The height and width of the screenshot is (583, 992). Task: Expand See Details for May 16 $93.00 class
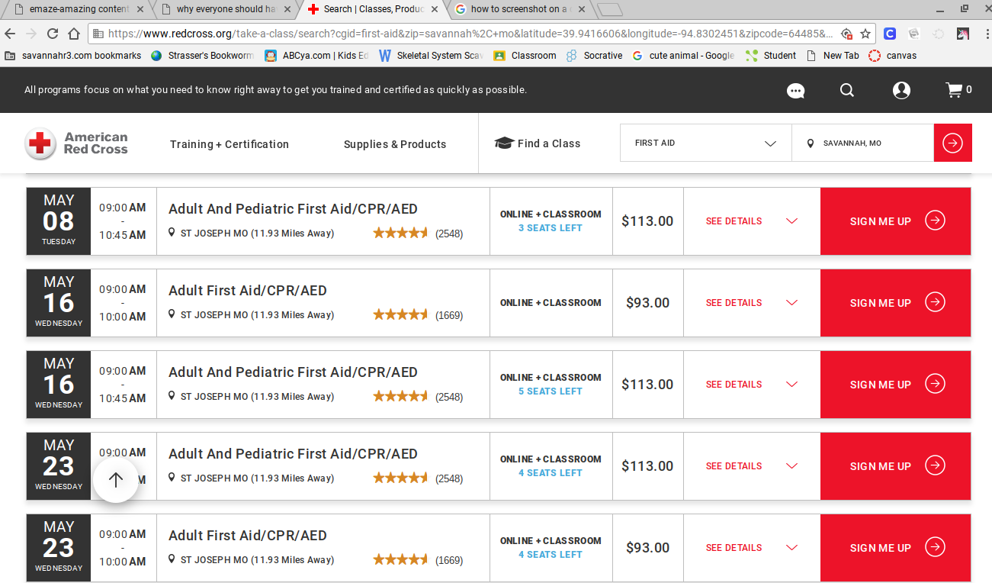(x=751, y=303)
